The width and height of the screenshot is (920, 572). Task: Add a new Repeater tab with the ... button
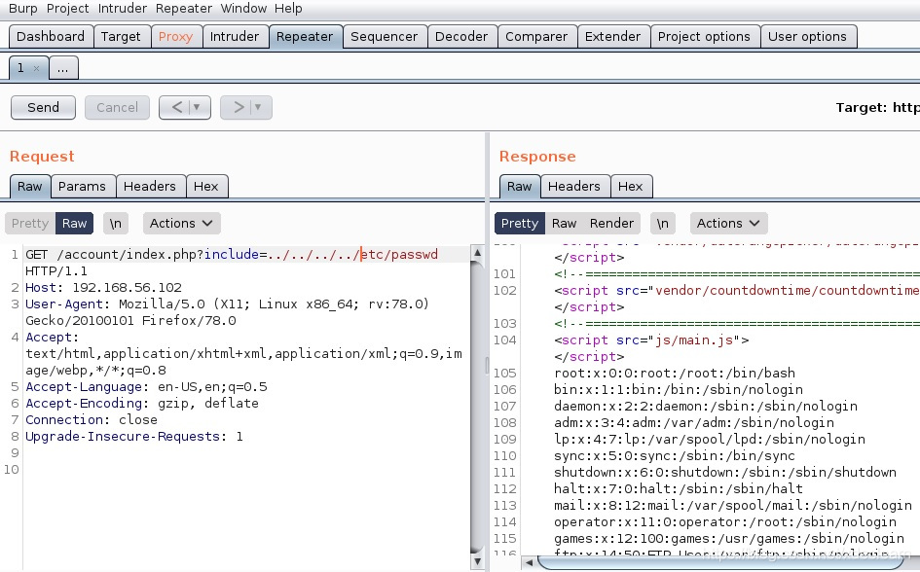click(x=62, y=68)
